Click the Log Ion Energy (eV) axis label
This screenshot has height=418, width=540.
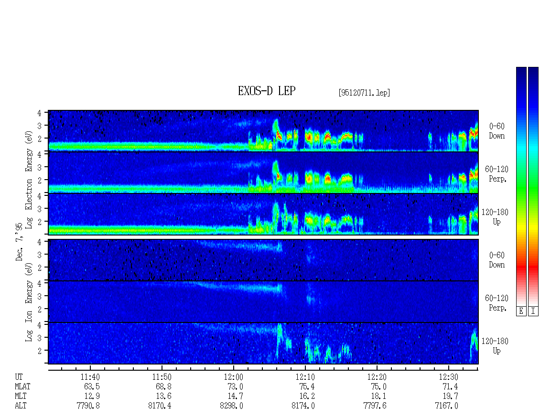click(29, 302)
